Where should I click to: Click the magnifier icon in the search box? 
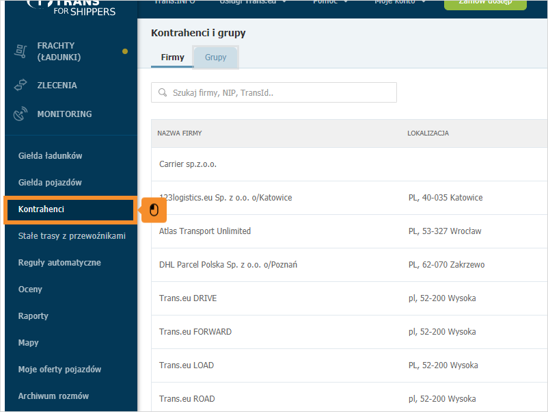click(x=163, y=92)
